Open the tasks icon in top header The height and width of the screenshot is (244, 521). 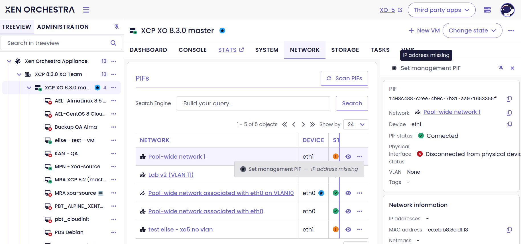pyautogui.click(x=487, y=10)
